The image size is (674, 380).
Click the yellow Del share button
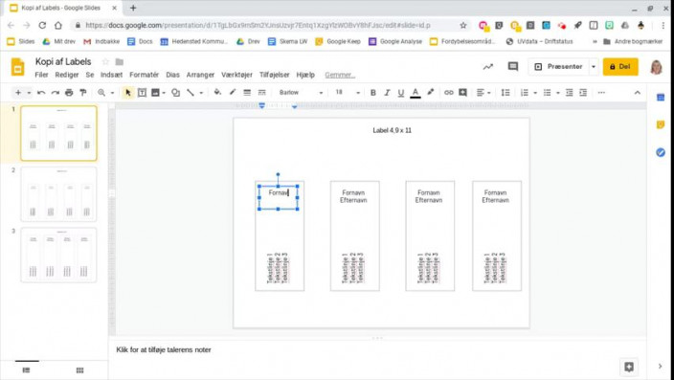[620, 67]
